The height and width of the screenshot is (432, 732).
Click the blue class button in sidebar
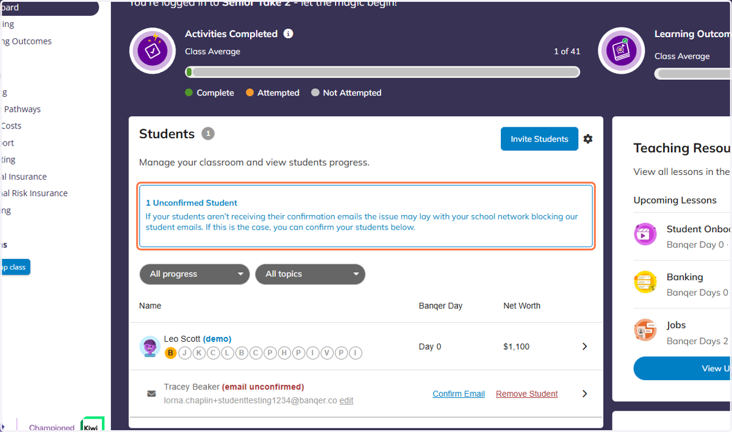click(x=15, y=267)
